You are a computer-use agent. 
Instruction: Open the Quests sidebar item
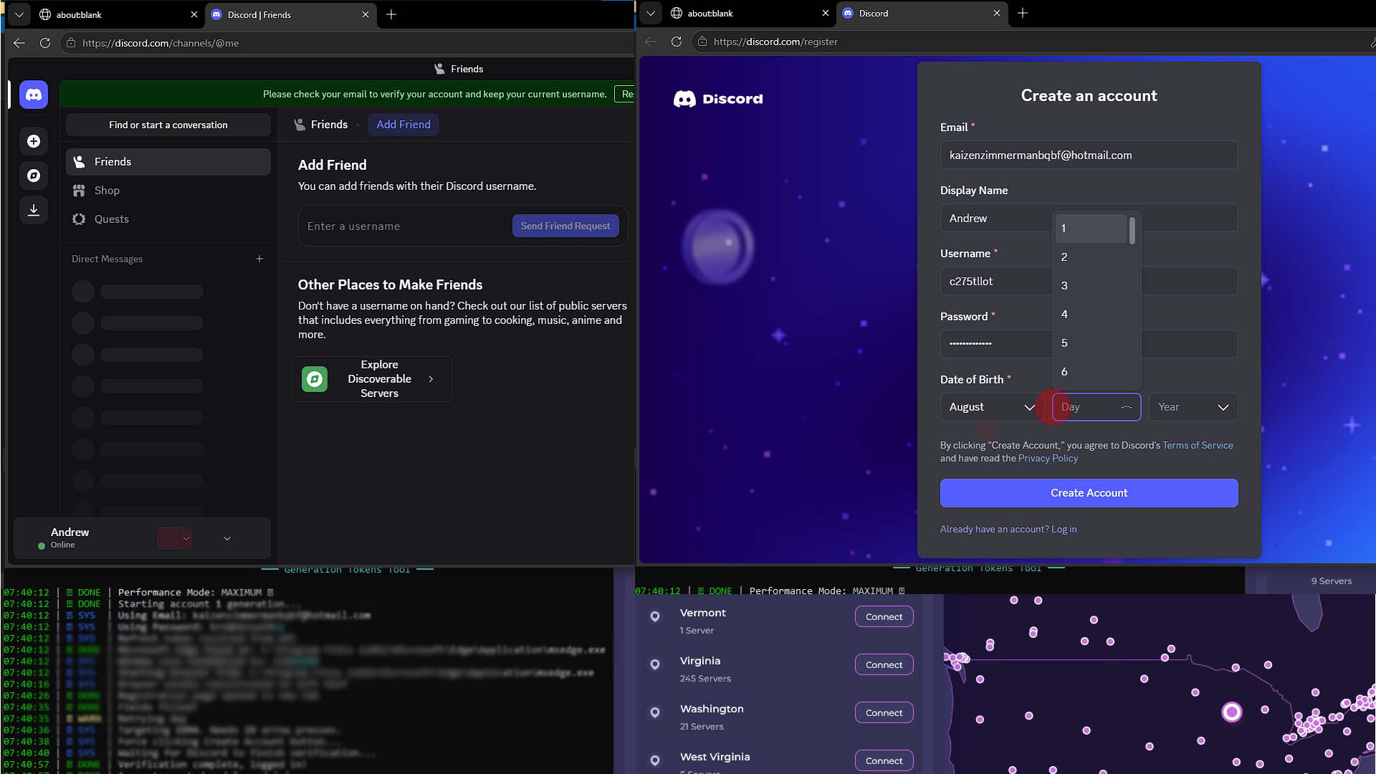coord(168,219)
